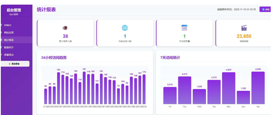The width and height of the screenshot is (274, 115).
Task: Click 查看前台 in the sidebar
Action: tap(9, 55)
